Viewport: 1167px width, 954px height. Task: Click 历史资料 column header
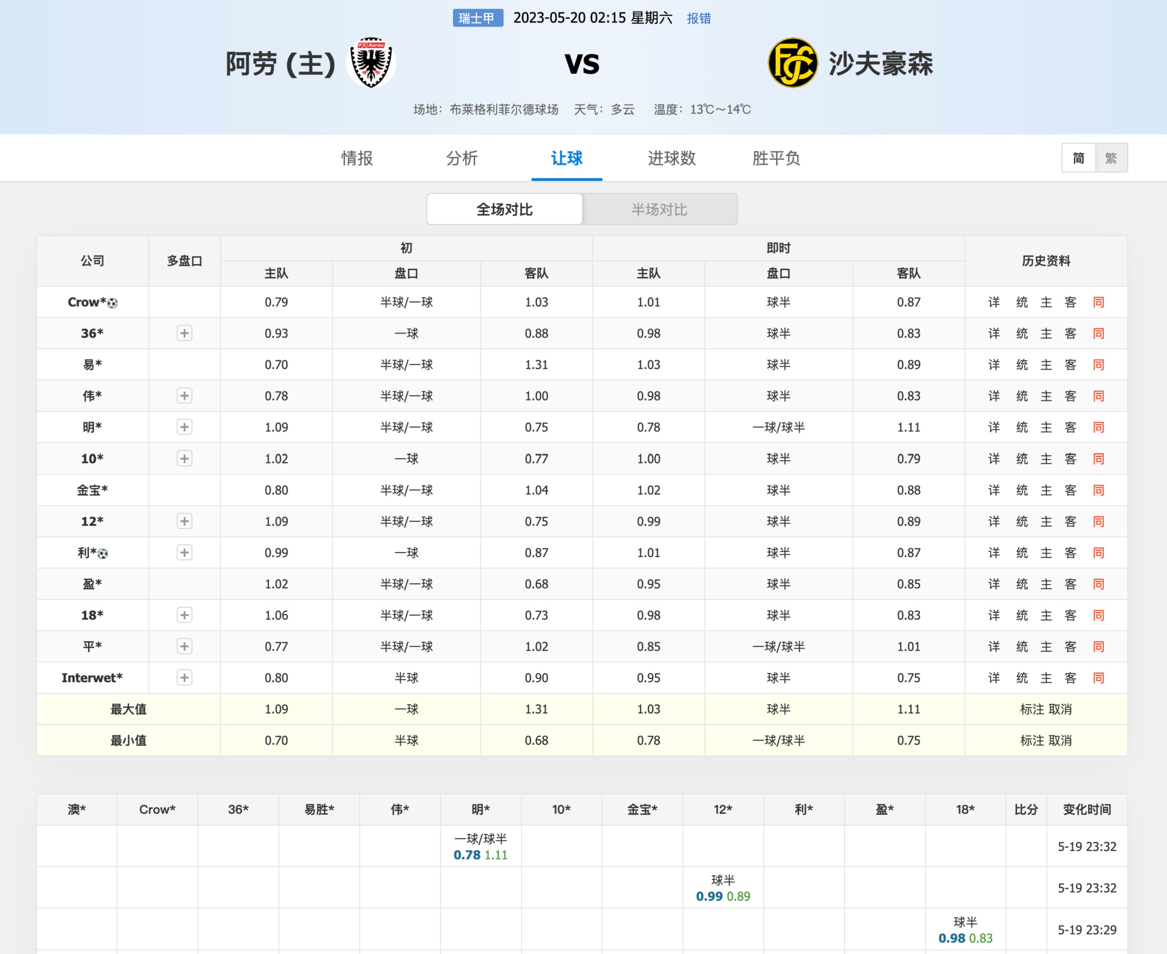[1046, 260]
